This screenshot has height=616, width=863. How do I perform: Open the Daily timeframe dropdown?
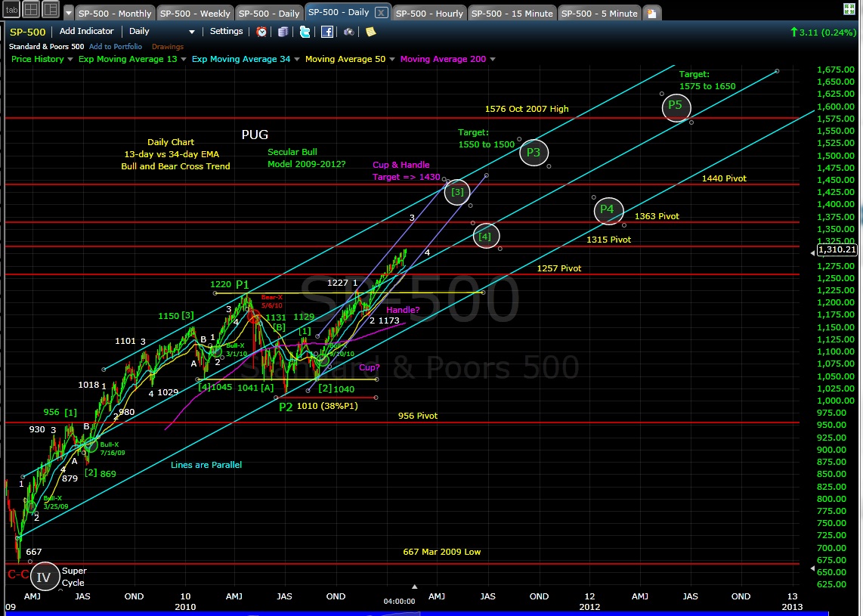coord(161,32)
